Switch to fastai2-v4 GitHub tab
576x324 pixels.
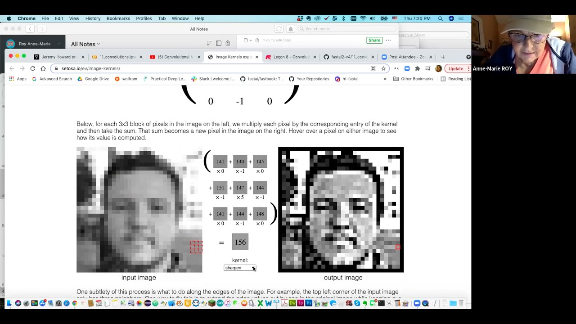point(349,57)
